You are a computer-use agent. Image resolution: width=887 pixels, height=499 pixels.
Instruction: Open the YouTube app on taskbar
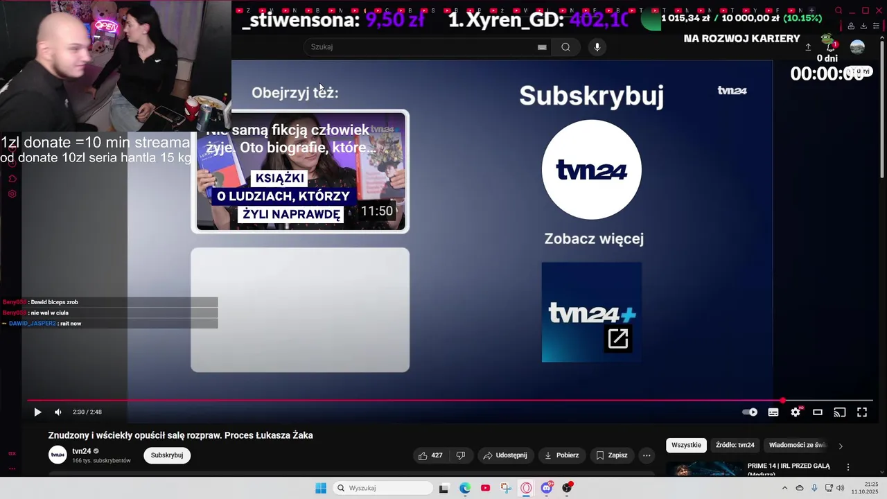coord(485,488)
